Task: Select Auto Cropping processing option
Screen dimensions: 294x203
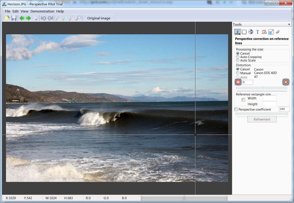Action: tap(238, 57)
